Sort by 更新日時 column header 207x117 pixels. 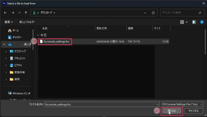(102, 28)
